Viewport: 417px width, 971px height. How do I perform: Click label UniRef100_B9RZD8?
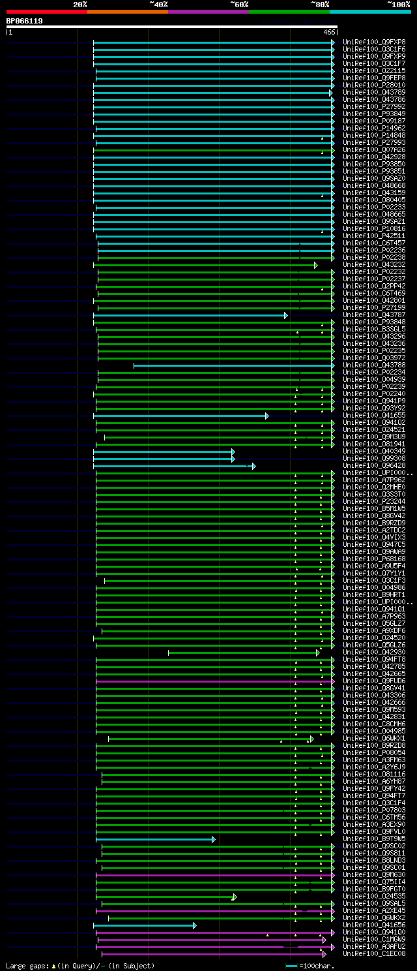(x=374, y=746)
